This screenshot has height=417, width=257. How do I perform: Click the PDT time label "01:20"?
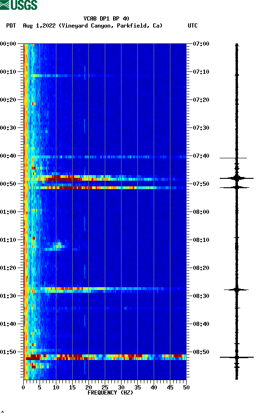tap(8, 268)
